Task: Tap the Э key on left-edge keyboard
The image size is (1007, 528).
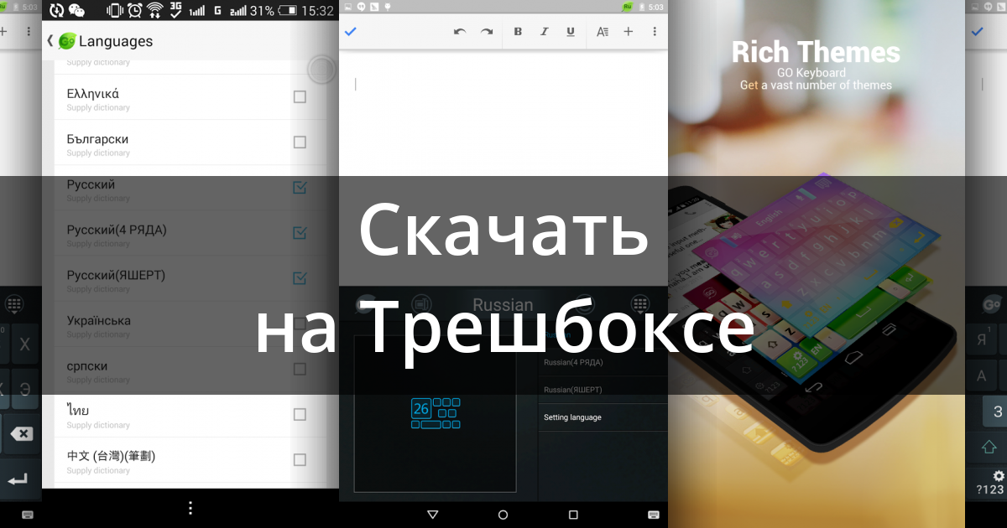Action: pos(24,389)
